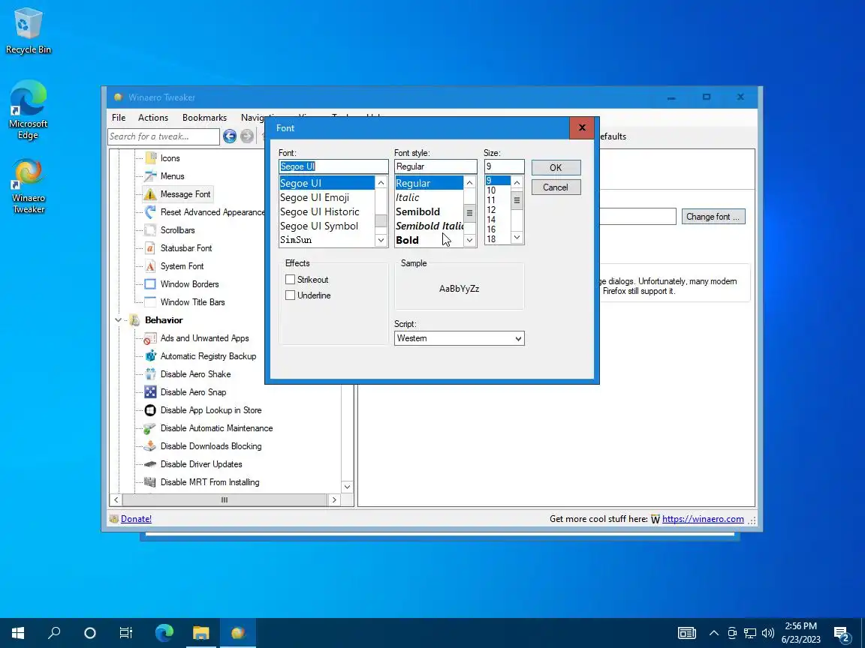Click the Message Font warning icon

coord(150,194)
